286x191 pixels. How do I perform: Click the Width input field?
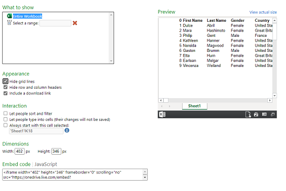[x=20, y=152]
